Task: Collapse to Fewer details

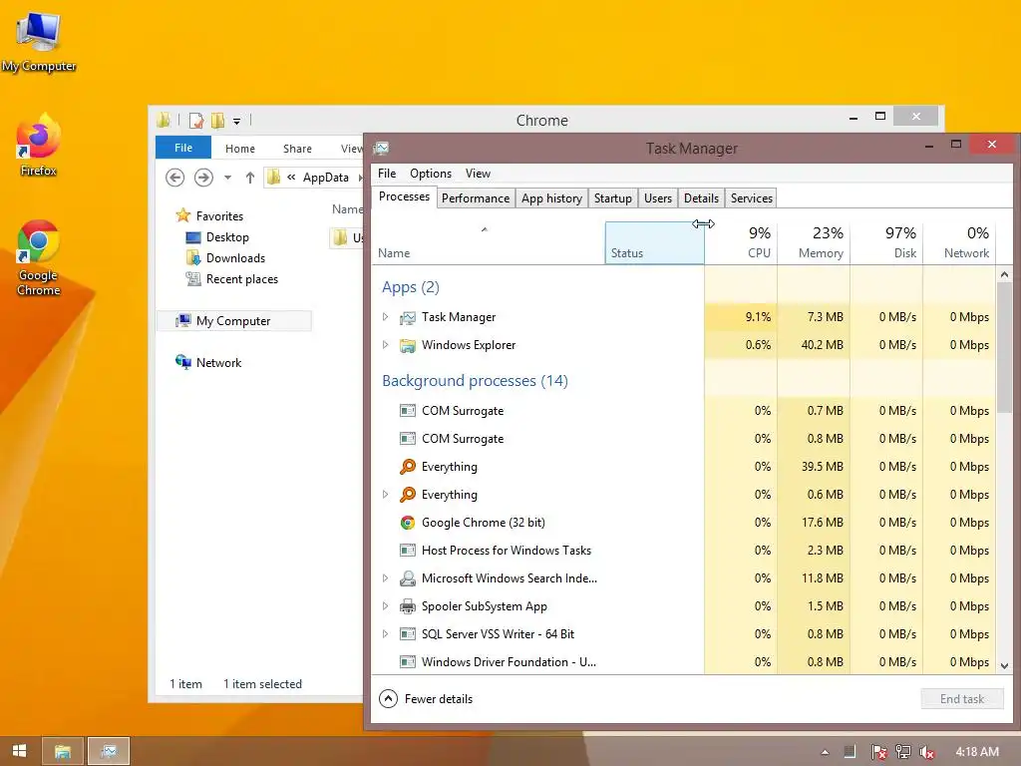Action: click(426, 699)
